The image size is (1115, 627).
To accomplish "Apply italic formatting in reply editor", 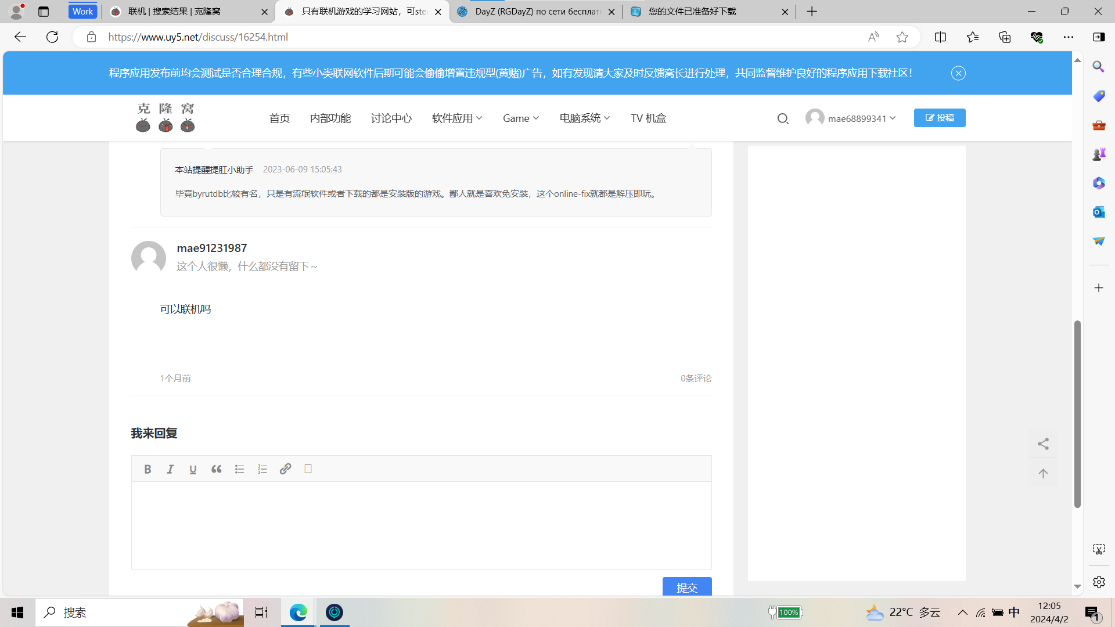I will point(170,469).
